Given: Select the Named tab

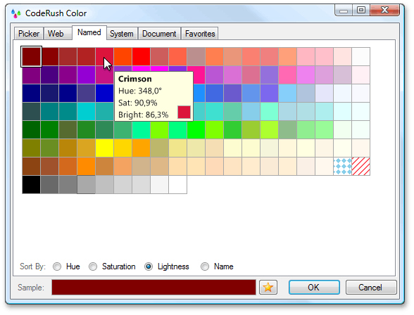Looking at the screenshot, I should [89, 32].
